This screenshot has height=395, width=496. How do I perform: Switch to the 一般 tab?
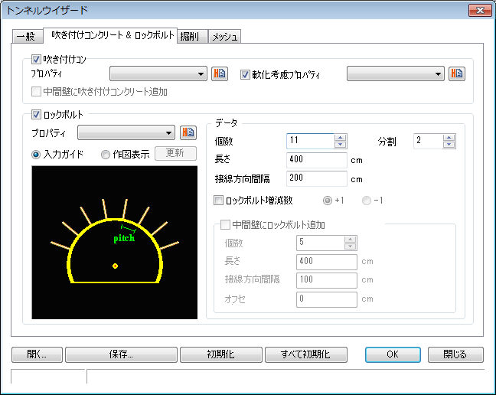click(28, 37)
